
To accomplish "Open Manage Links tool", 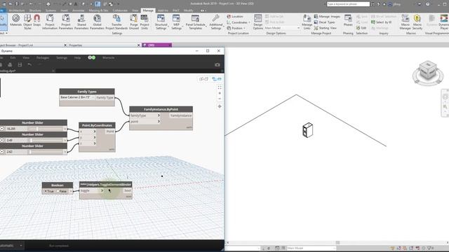I will click(x=307, y=22).
